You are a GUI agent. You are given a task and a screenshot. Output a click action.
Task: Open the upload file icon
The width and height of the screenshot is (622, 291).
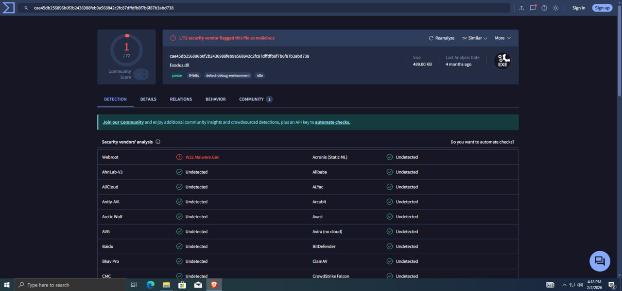click(521, 8)
